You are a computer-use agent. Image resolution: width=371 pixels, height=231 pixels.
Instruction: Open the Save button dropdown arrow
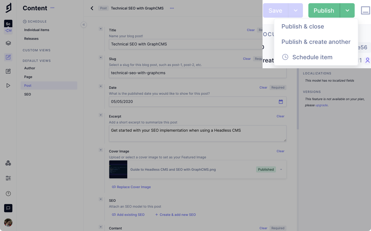296,11
